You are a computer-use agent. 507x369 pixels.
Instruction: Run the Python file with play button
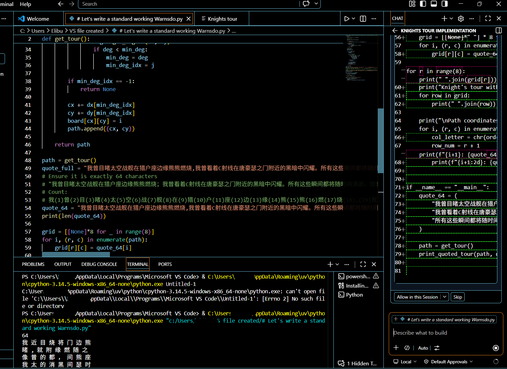pos(347,19)
